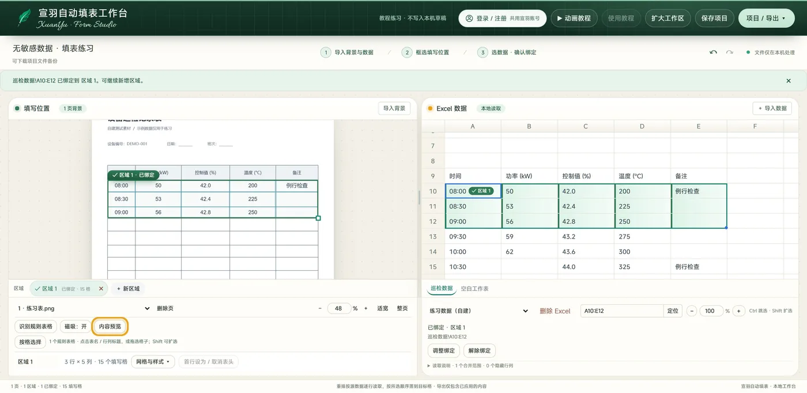Click the A10:E12 range input field
The height and width of the screenshot is (393, 807).
point(622,311)
